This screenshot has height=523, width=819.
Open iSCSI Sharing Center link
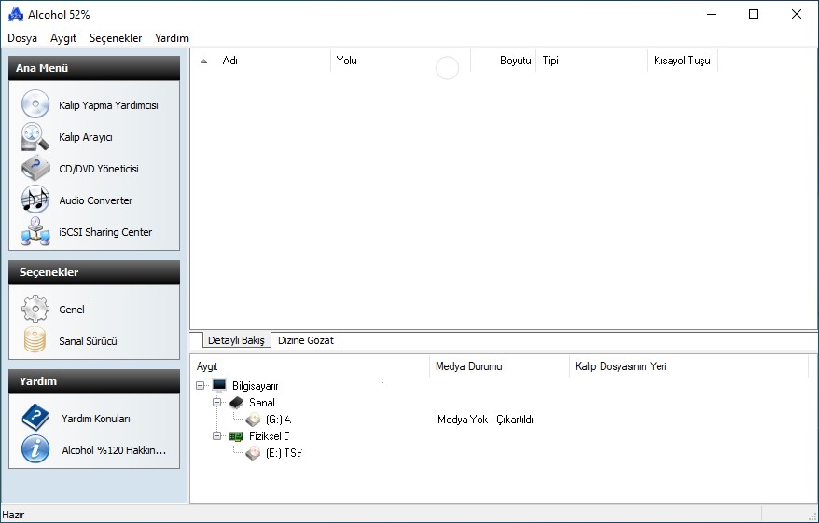coord(105,232)
